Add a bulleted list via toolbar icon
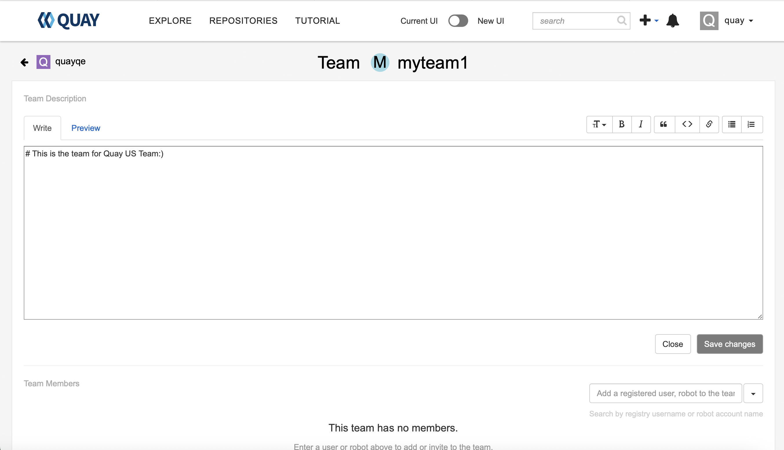 pos(732,124)
